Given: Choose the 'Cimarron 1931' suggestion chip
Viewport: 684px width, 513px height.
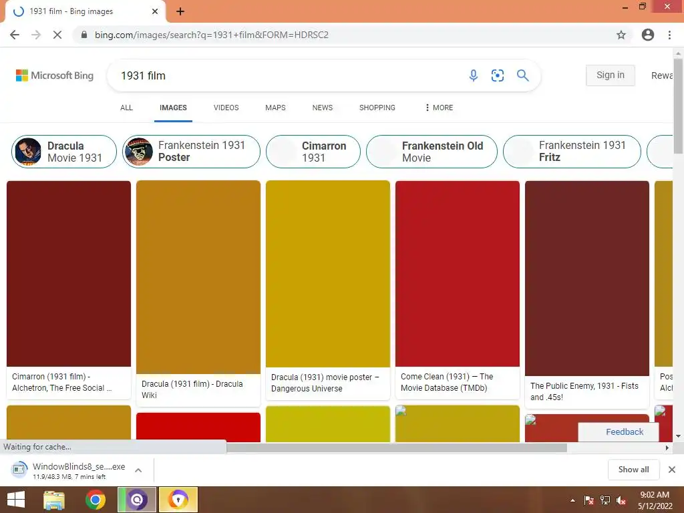Looking at the screenshot, I should (313, 152).
